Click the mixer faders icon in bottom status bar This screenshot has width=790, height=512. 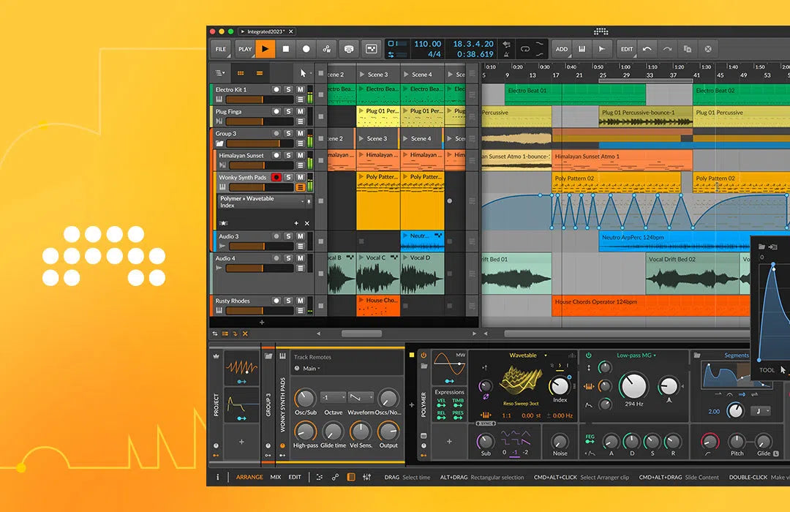tap(366, 476)
